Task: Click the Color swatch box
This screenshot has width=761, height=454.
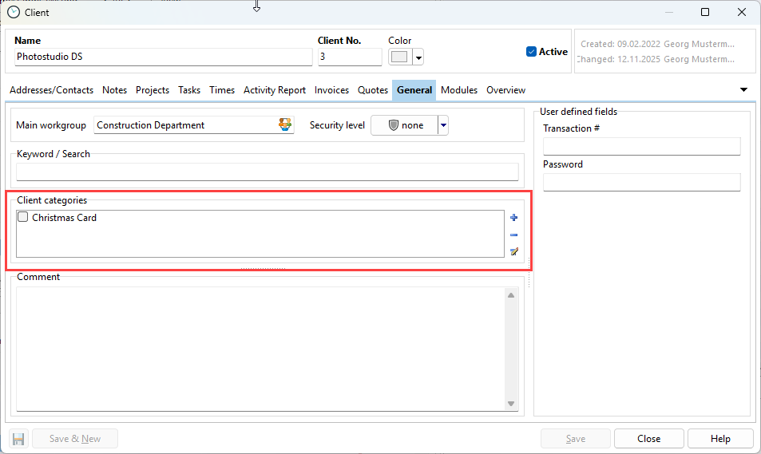Action: click(x=399, y=57)
